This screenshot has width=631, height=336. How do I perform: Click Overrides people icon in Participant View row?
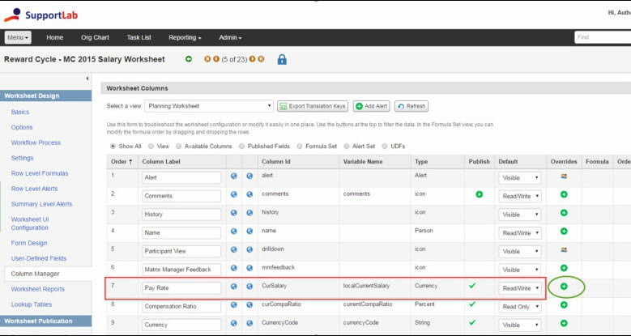click(x=564, y=250)
